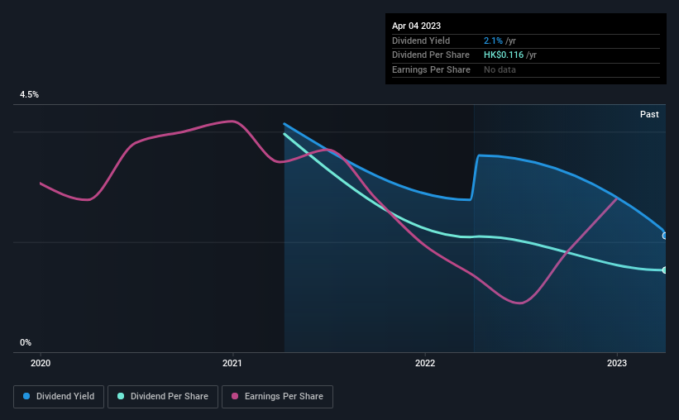The width and height of the screenshot is (679, 420).
Task: Click the 2020 x-axis label
Action: [x=41, y=363]
